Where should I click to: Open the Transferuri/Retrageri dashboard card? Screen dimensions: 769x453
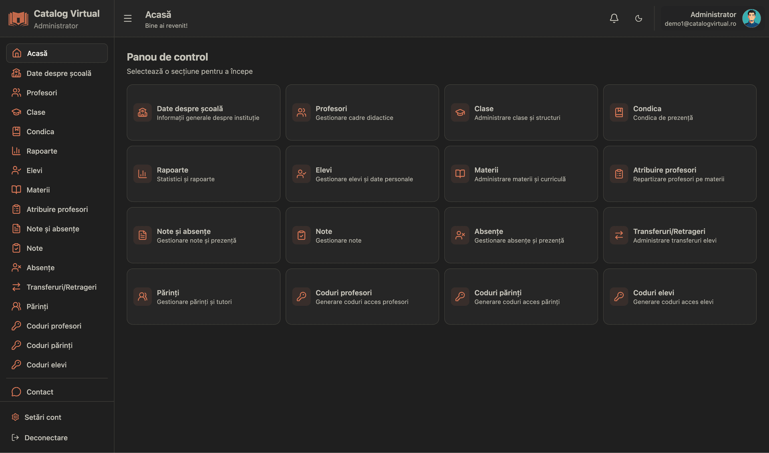point(680,235)
